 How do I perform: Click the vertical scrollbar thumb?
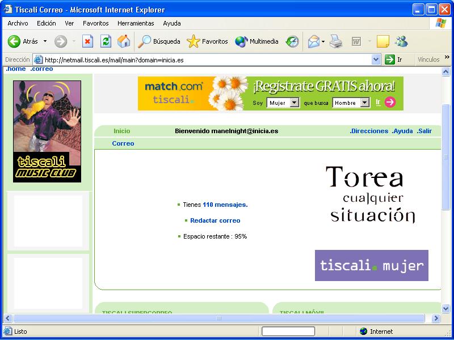pos(446,157)
